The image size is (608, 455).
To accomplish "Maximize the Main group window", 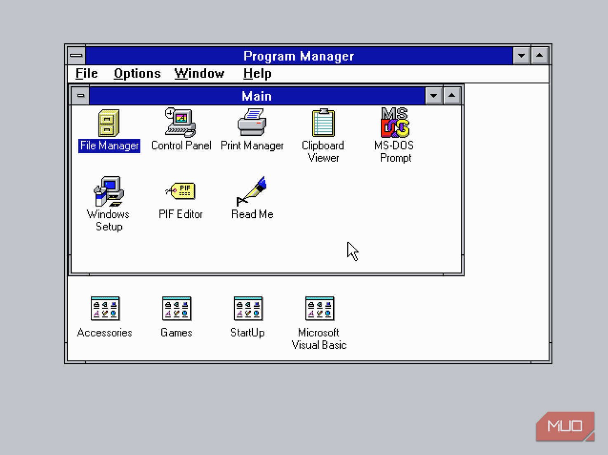I will [452, 96].
